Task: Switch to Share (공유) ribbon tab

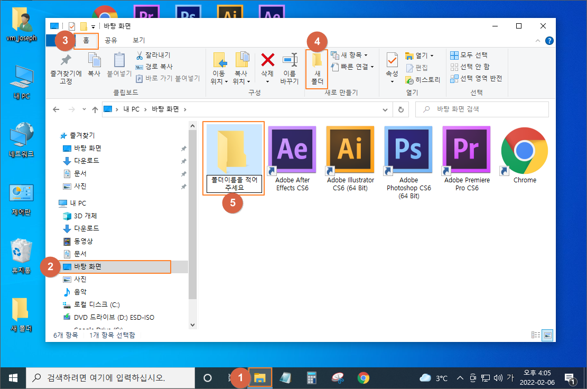Action: coord(111,41)
